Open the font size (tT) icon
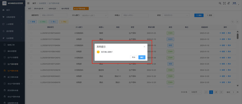 tap(229, 3)
